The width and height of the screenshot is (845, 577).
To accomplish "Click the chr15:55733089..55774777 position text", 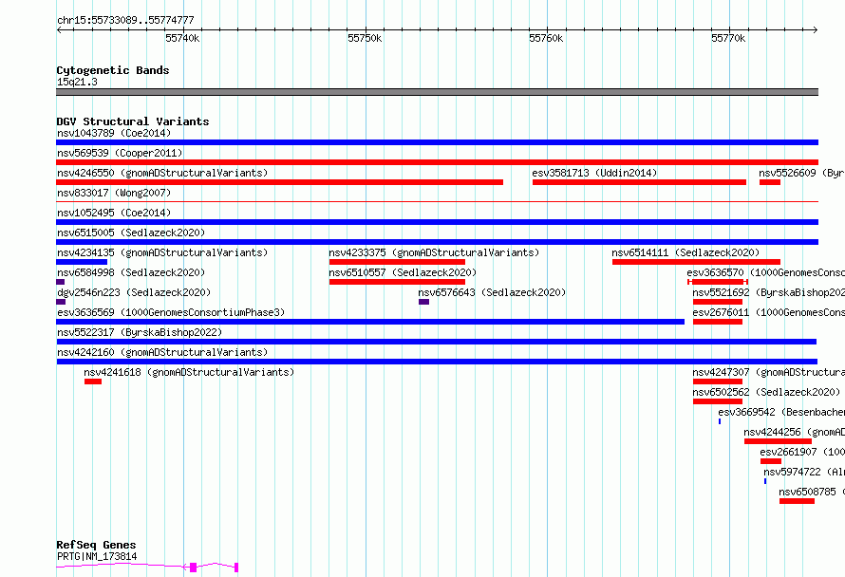I will pos(125,21).
